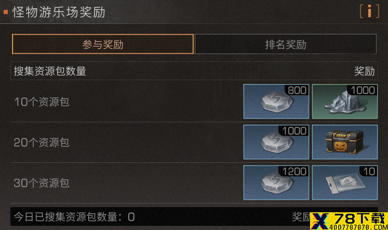Open the 78下载 watermark logo

349,221
